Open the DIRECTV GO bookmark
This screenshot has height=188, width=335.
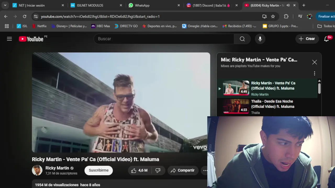(126, 26)
